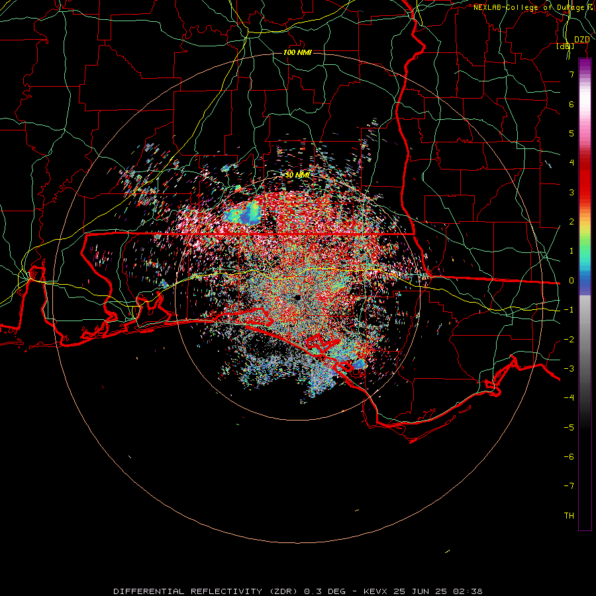Click the 25 JUN 25 date text
The image size is (596, 596).
tap(420, 591)
